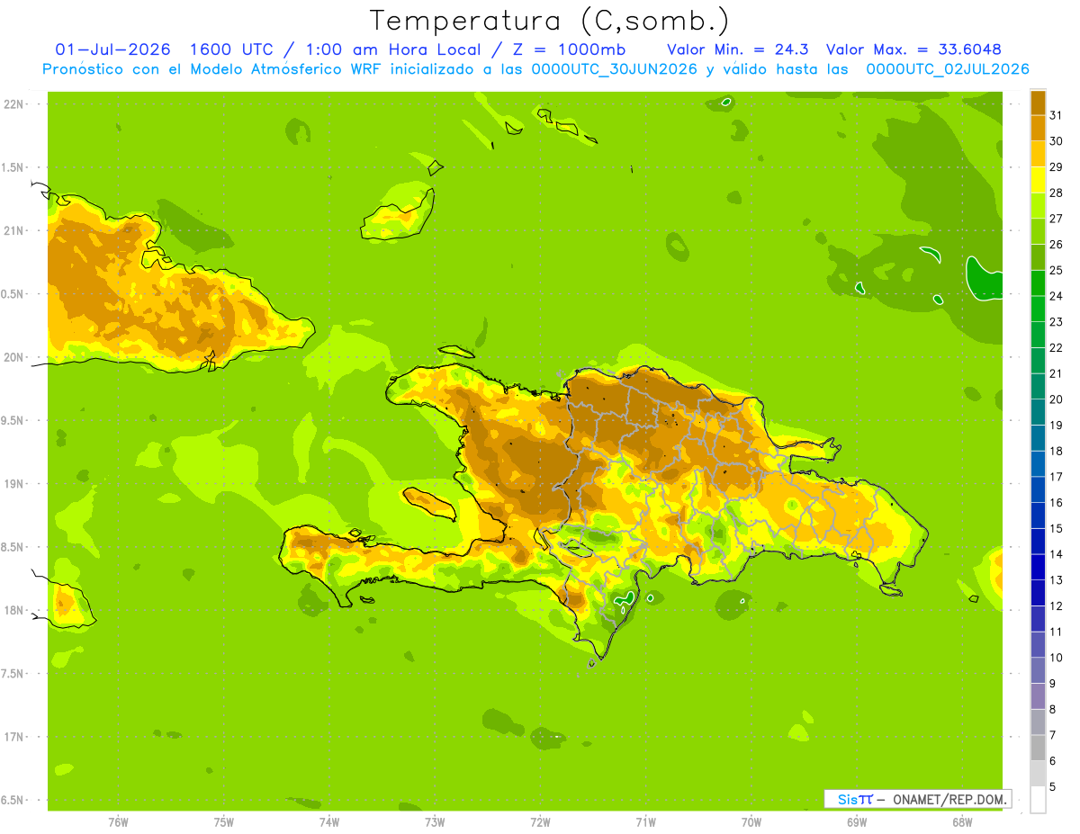Click the "70W" longitude axis label
Image resolution: width=1080 pixels, height=834 pixels.
[x=751, y=822]
